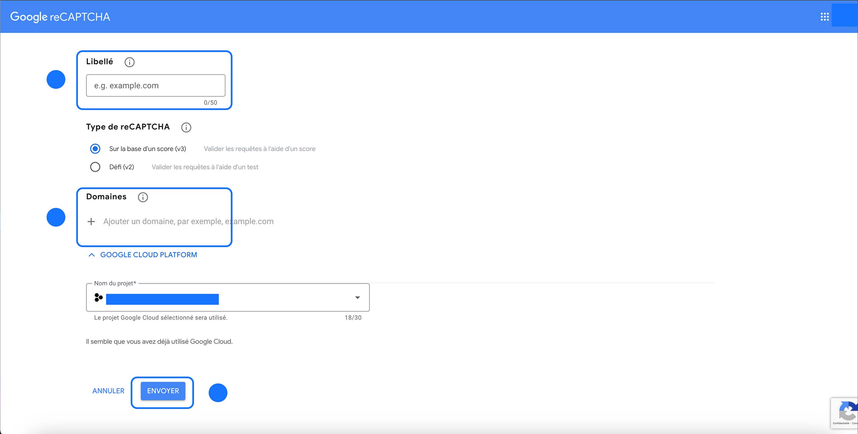The image size is (858, 434).
Task: Collapse the GOOGLE CLOUD PLATFORM section
Action: pyautogui.click(x=91, y=255)
